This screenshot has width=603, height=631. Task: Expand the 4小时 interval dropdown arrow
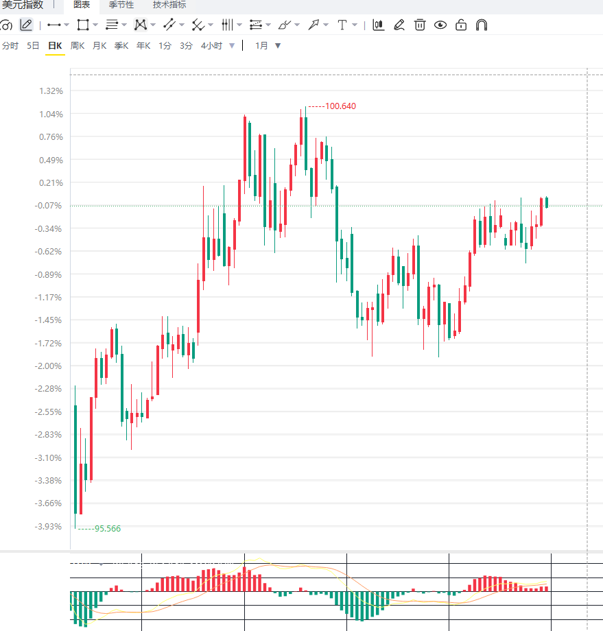pyautogui.click(x=232, y=46)
